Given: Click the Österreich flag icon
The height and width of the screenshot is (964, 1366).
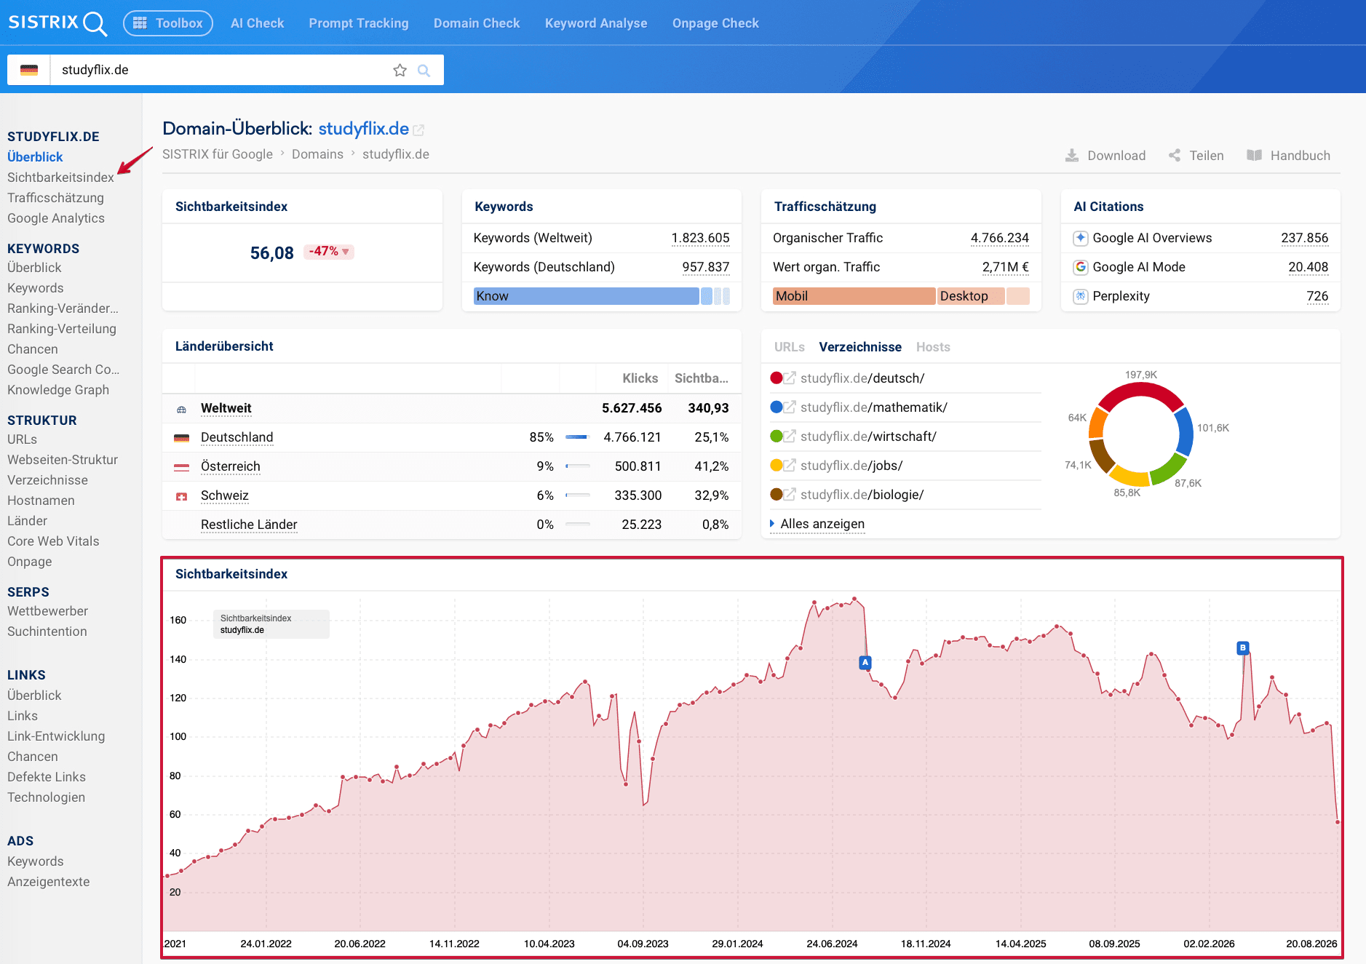Looking at the screenshot, I should click(x=181, y=467).
